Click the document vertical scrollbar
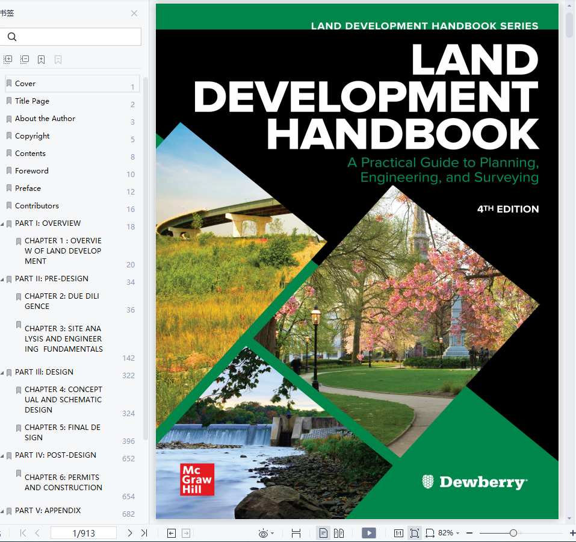The image size is (576, 542). pos(569,25)
